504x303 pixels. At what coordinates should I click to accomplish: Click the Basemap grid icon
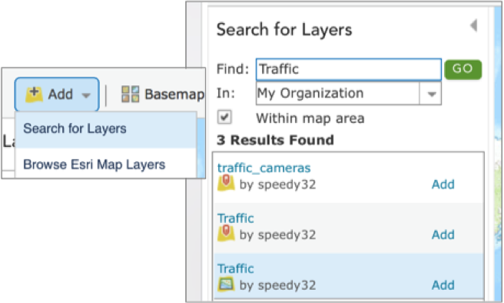(x=130, y=95)
